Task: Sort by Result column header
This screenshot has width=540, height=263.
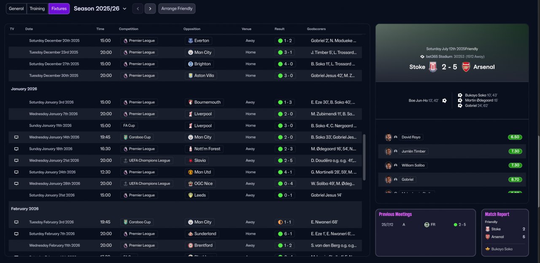Action: coord(279,29)
